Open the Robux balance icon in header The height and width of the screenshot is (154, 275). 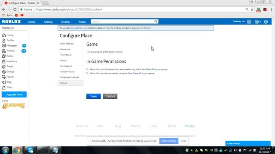tap(257, 22)
